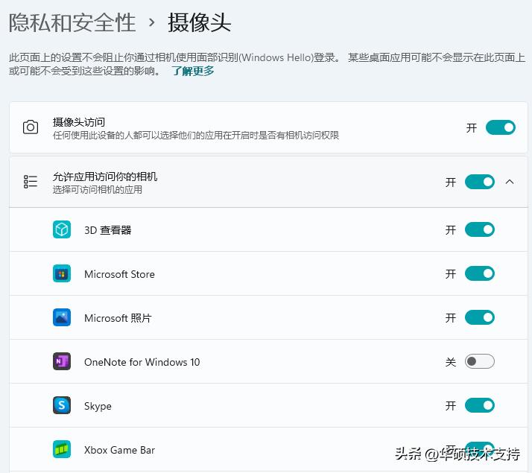Click the OneNote for Windows 10 label

tap(142, 362)
